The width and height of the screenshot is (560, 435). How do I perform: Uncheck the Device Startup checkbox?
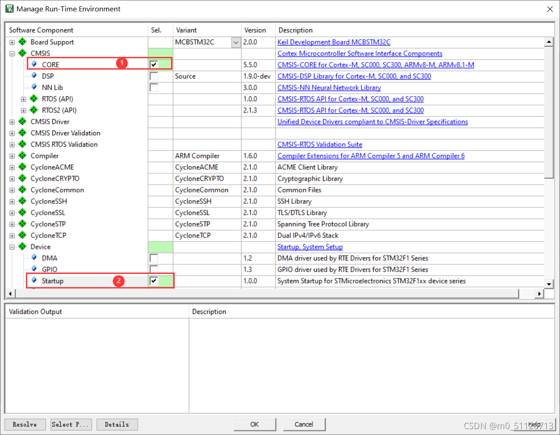(154, 281)
